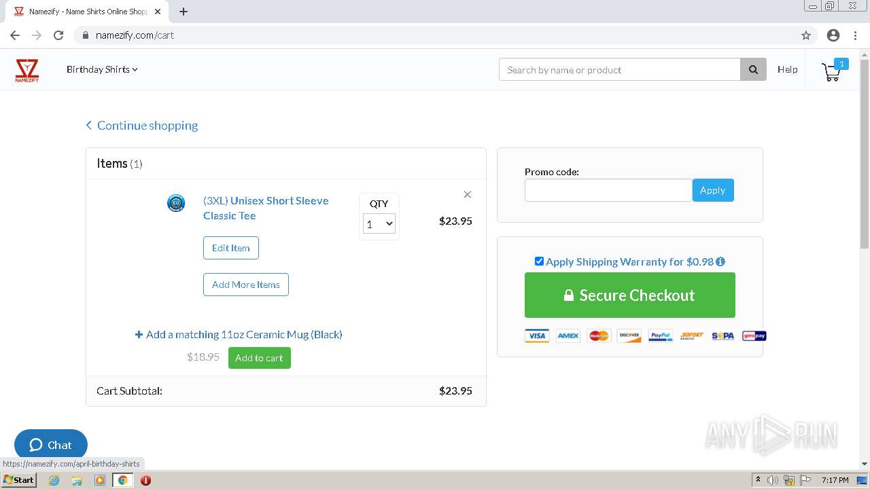Toggle Apply Shipping Warranty checkbox
Viewport: 870px width, 489px height.
(x=539, y=261)
